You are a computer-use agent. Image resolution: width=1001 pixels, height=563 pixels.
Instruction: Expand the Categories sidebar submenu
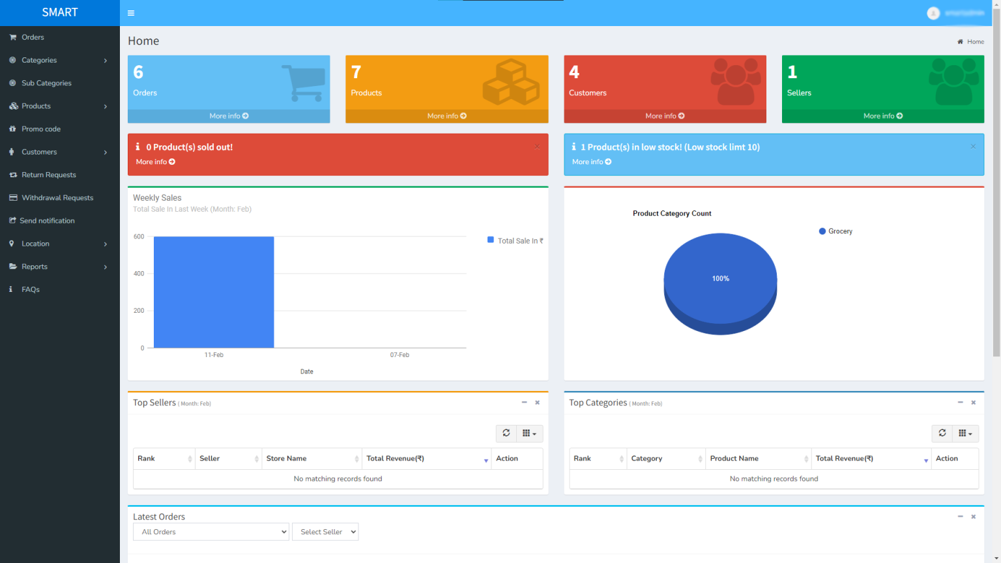click(40, 60)
